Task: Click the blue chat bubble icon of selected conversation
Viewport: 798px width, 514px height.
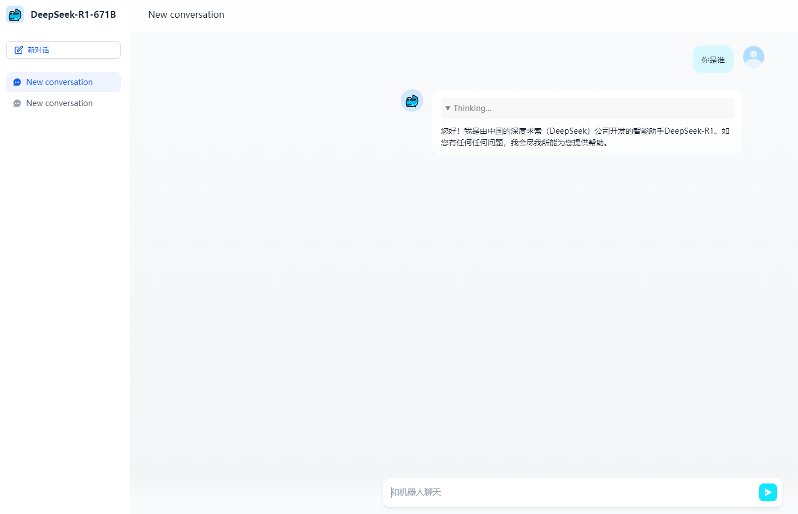Action: [17, 82]
